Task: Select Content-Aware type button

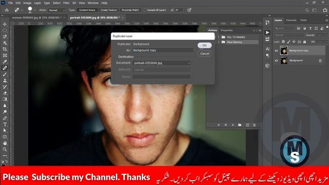Action: (x=87, y=10)
